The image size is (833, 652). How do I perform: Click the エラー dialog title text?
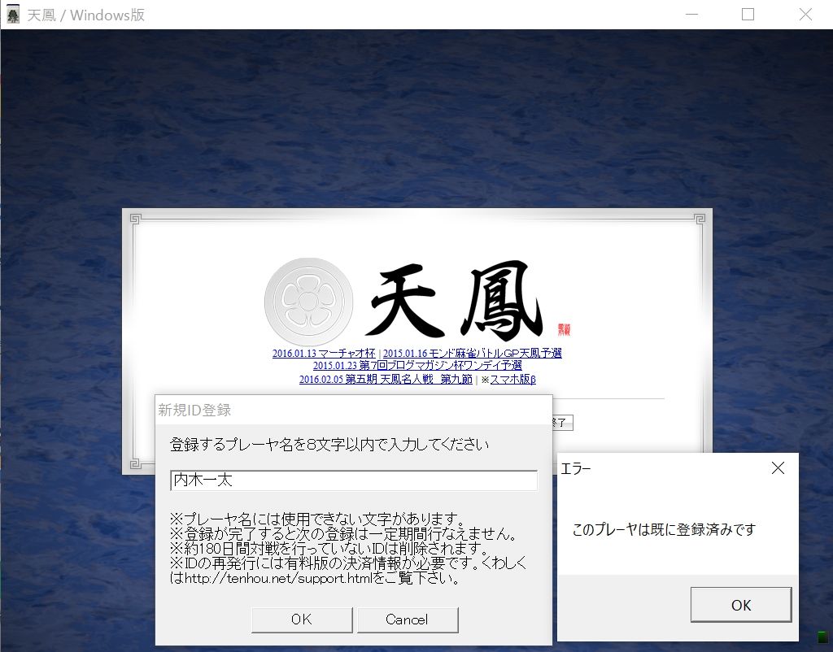pyautogui.click(x=576, y=468)
